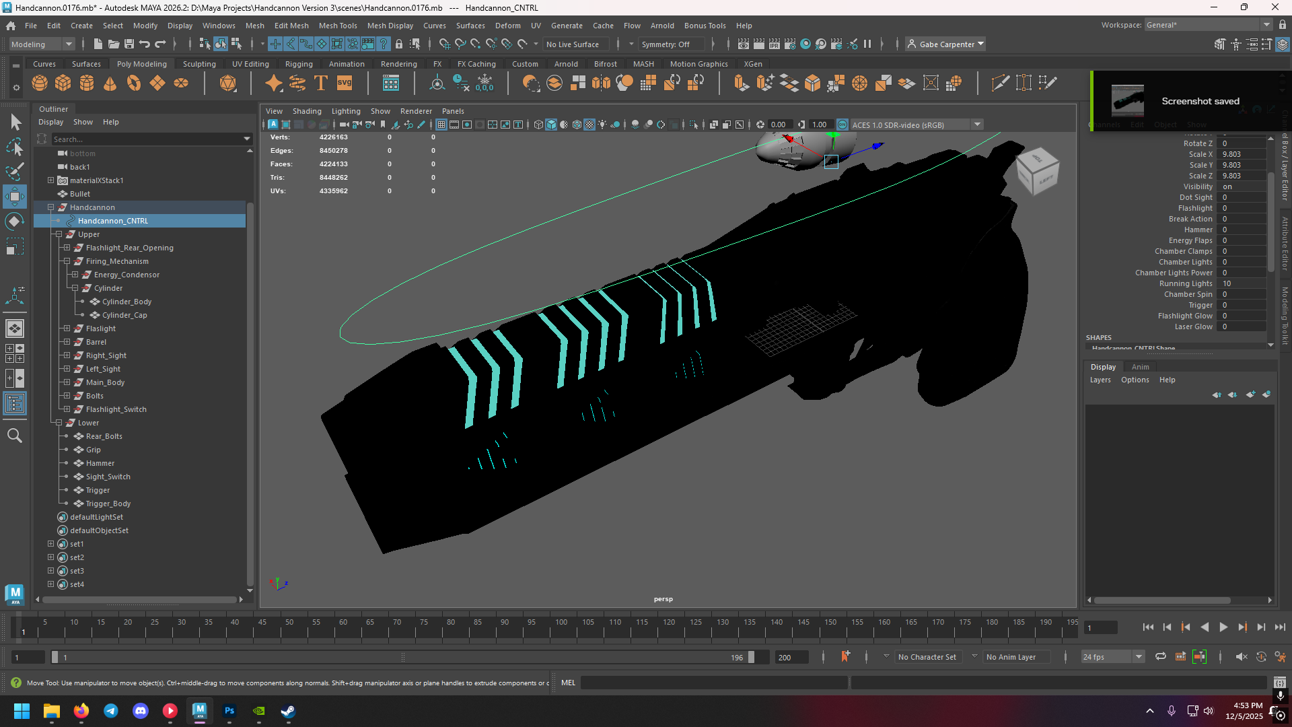The height and width of the screenshot is (727, 1292).
Task: Collapse the Upper group in the Outliner
Action: [59, 234]
